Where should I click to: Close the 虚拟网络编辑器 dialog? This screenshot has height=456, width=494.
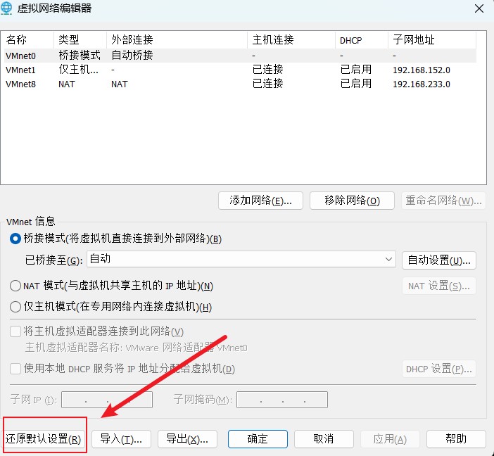479,8
